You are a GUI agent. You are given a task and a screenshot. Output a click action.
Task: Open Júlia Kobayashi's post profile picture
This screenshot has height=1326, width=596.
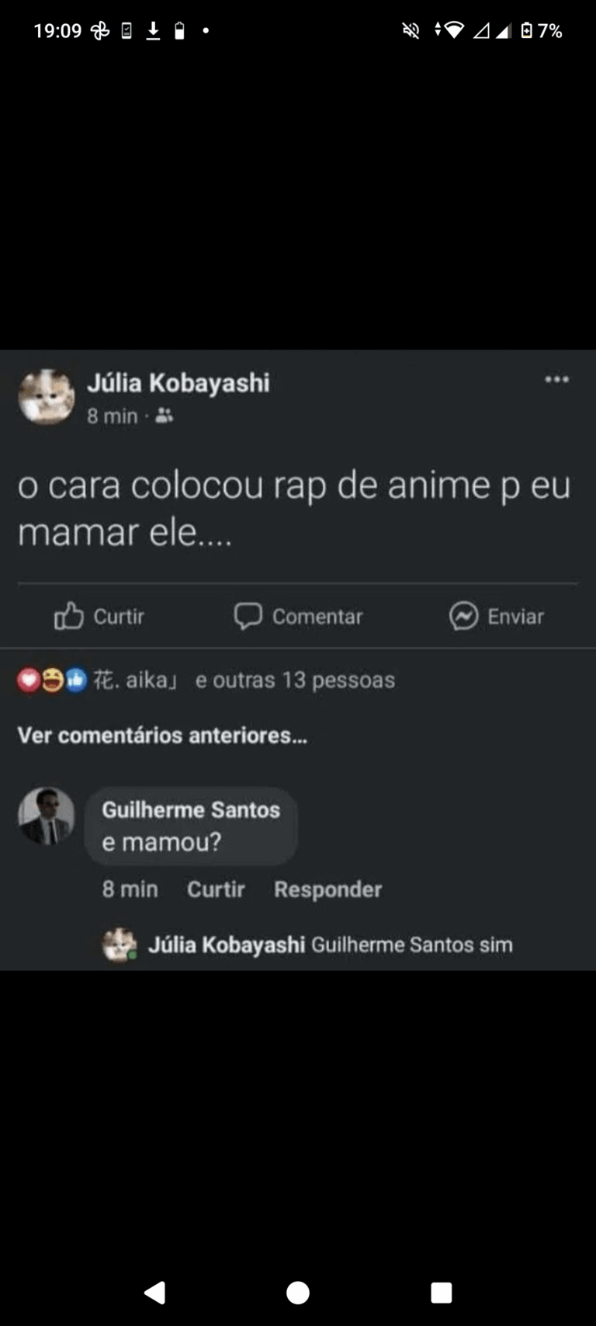[47, 396]
